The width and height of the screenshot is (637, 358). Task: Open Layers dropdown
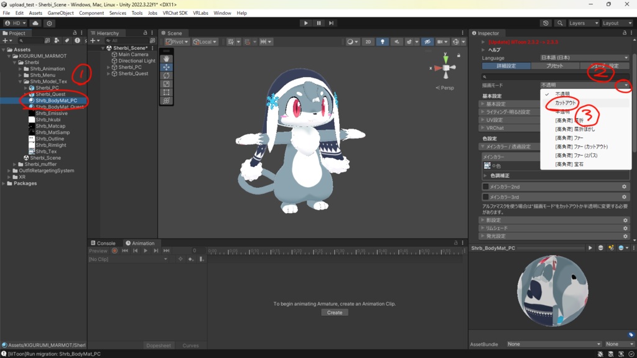click(584, 23)
